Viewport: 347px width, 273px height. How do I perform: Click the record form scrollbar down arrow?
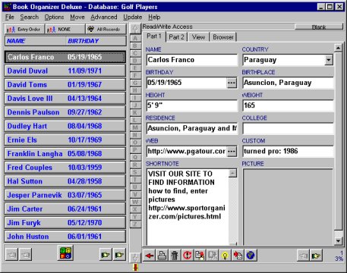click(339, 241)
